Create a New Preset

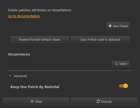[x=118, y=26]
